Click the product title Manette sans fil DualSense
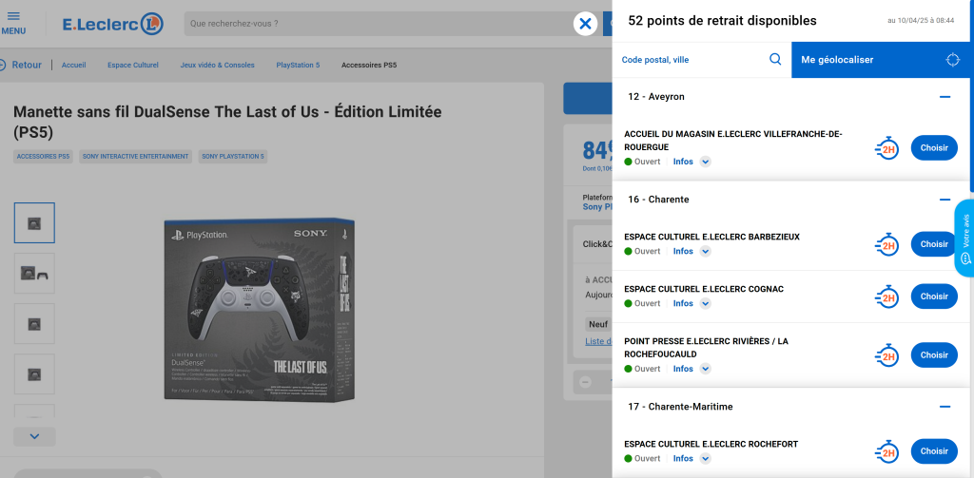Viewport: 974px width, 478px height. 227,123
